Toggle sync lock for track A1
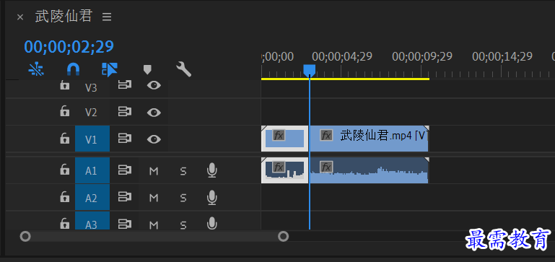 (125, 170)
